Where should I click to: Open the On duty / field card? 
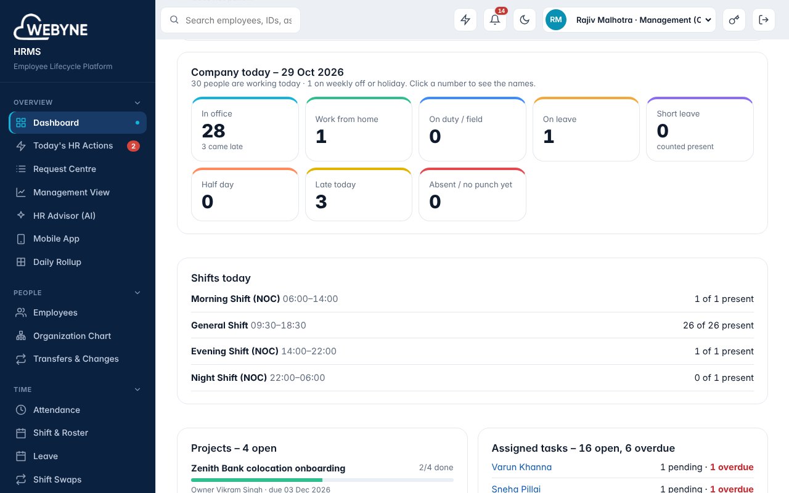472,129
